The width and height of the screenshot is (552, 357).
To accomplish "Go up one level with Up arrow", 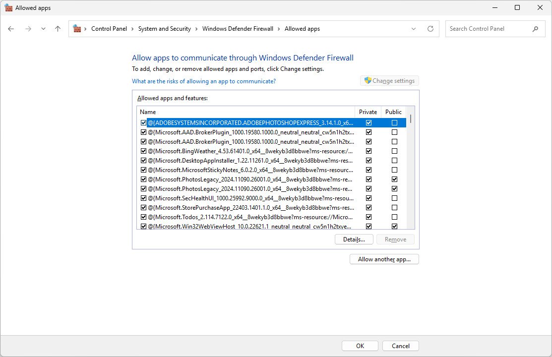I will pyautogui.click(x=58, y=29).
